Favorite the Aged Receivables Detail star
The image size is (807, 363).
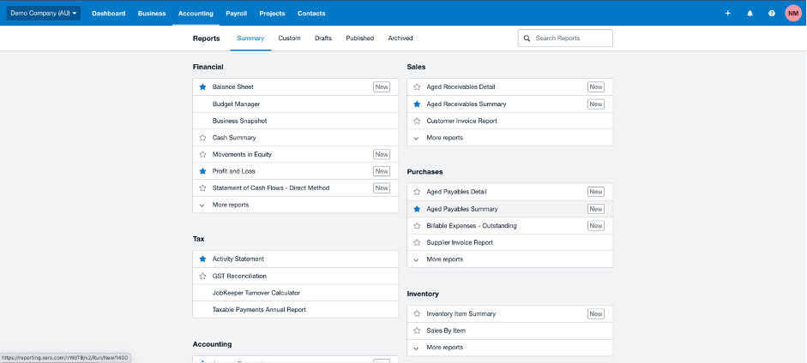tap(417, 87)
